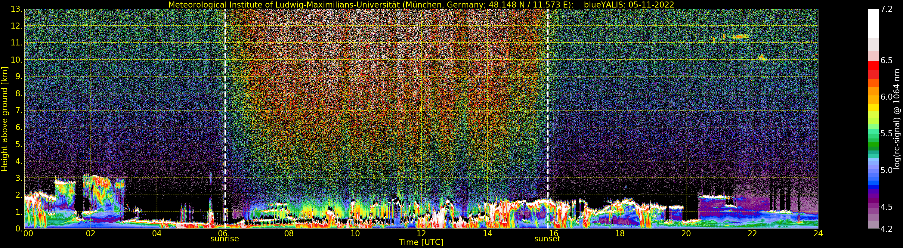Click the white top segment of the colorbar
The height and width of the screenshot is (248, 903).
point(873,23)
